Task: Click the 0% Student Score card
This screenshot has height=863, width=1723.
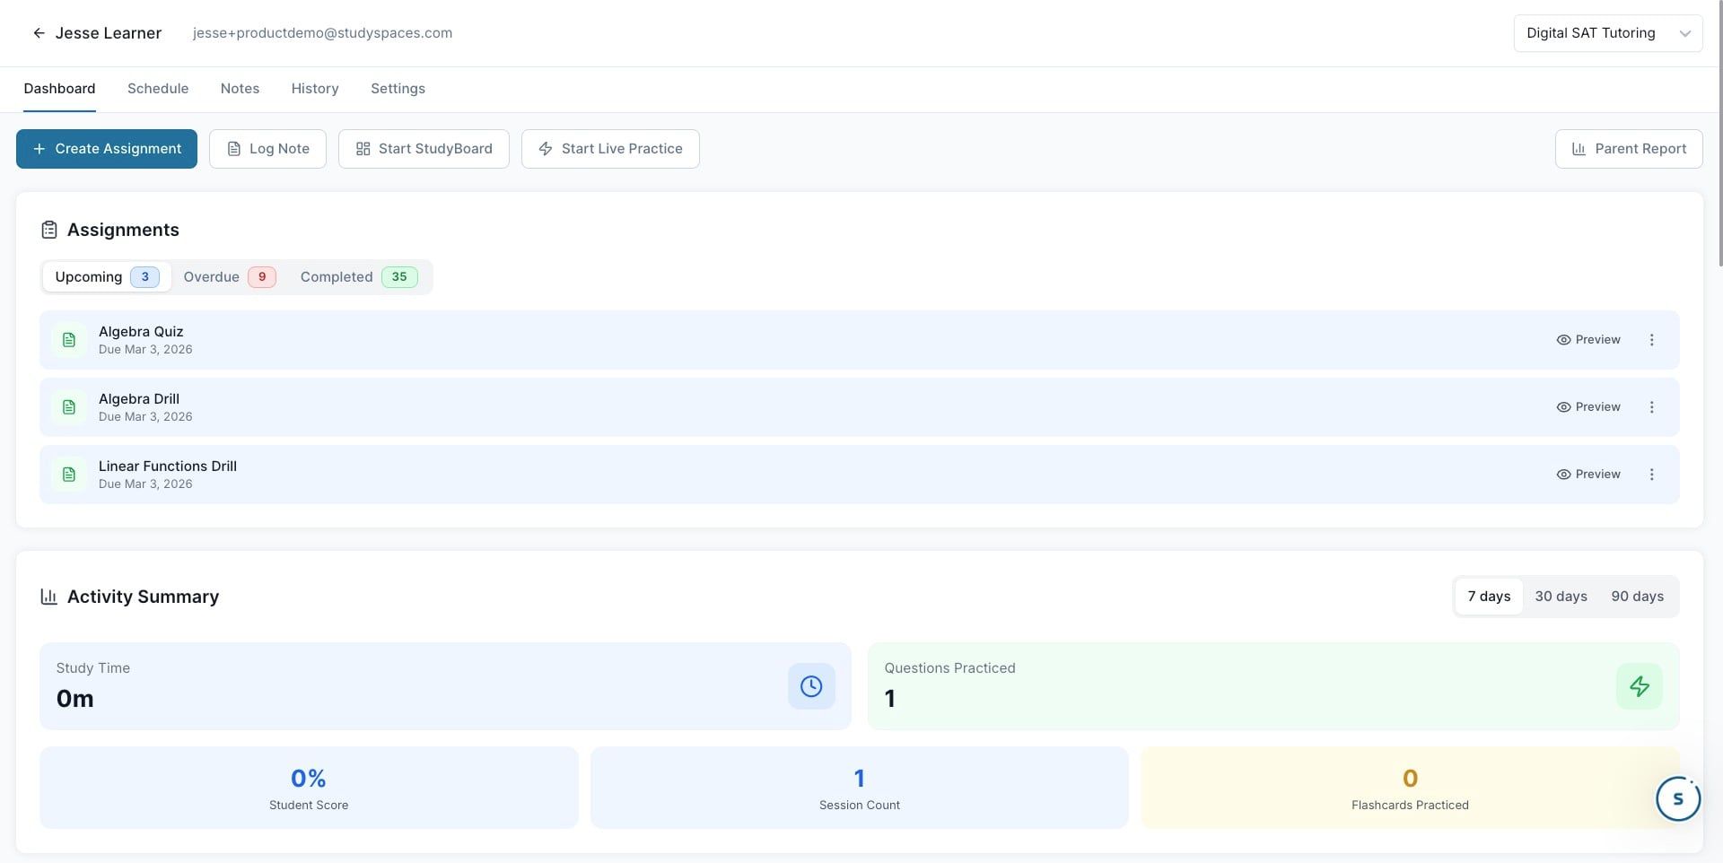Action: [309, 788]
